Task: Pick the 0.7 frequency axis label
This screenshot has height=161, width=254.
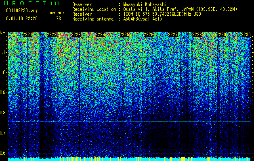Action: pyautogui.click(x=4, y=133)
